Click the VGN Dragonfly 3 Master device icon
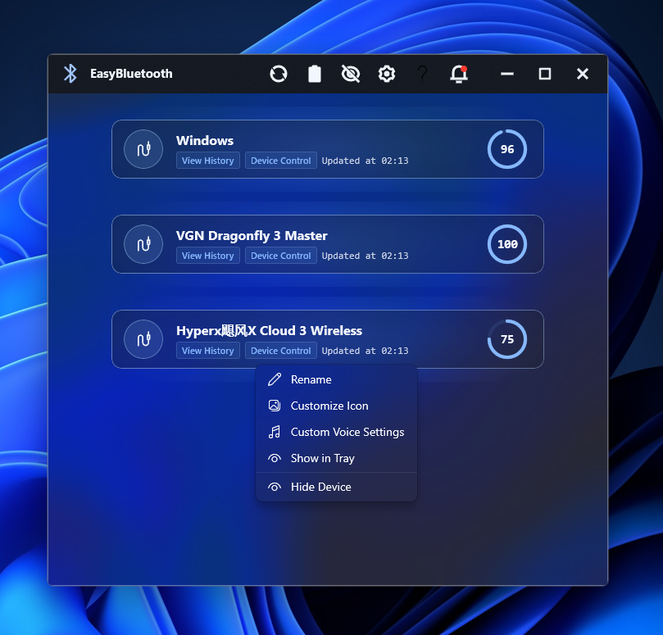 coord(143,244)
